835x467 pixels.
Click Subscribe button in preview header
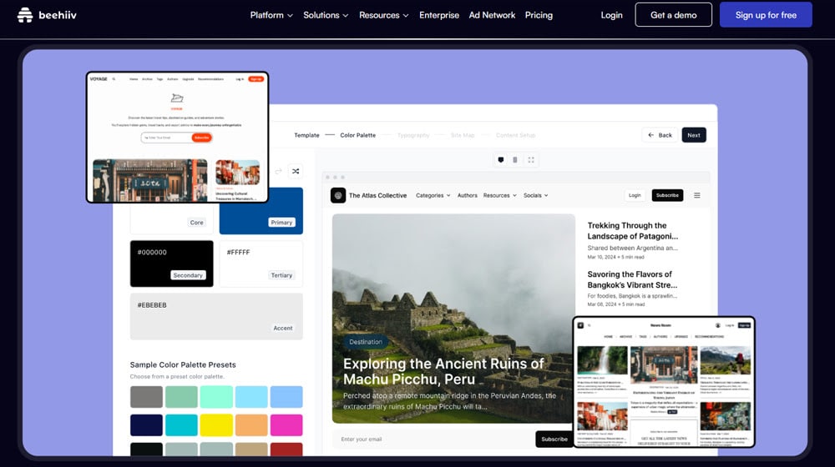pyautogui.click(x=667, y=195)
